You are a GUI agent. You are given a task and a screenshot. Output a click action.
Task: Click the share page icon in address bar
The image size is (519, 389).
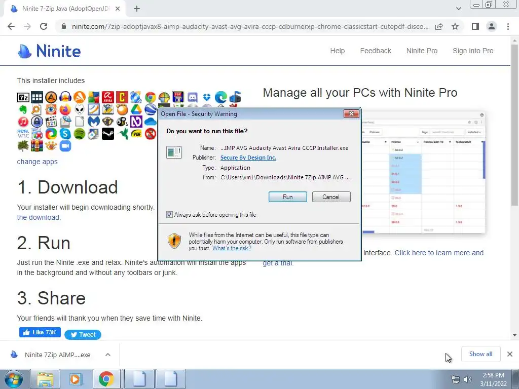(x=439, y=26)
